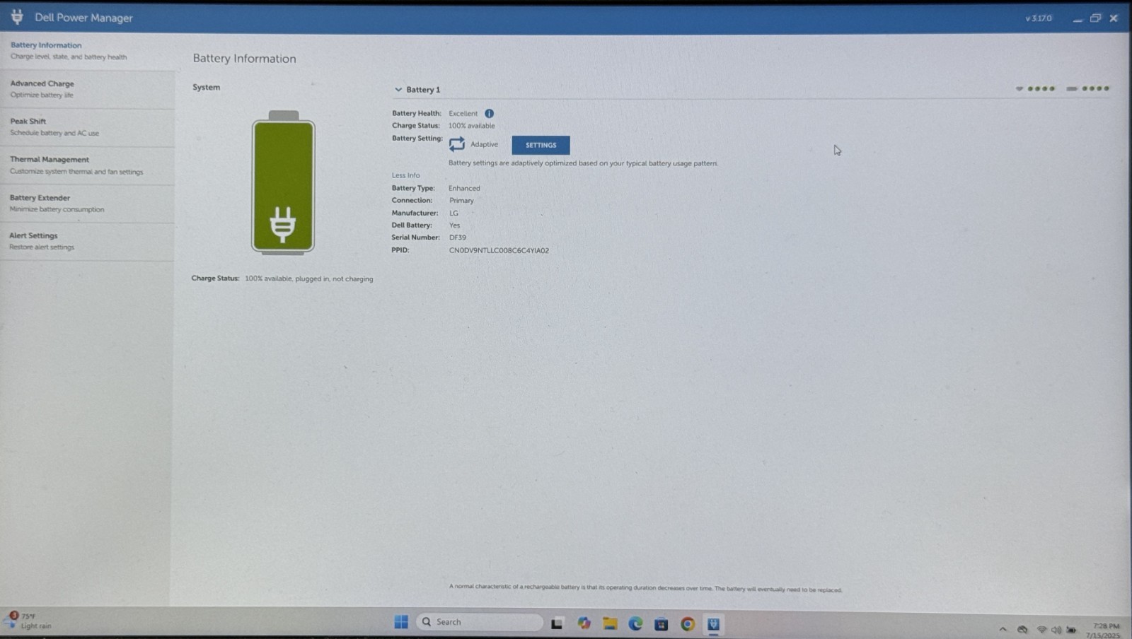Collapse the Battery 1 section chevron
1132x639 pixels.
coord(398,90)
